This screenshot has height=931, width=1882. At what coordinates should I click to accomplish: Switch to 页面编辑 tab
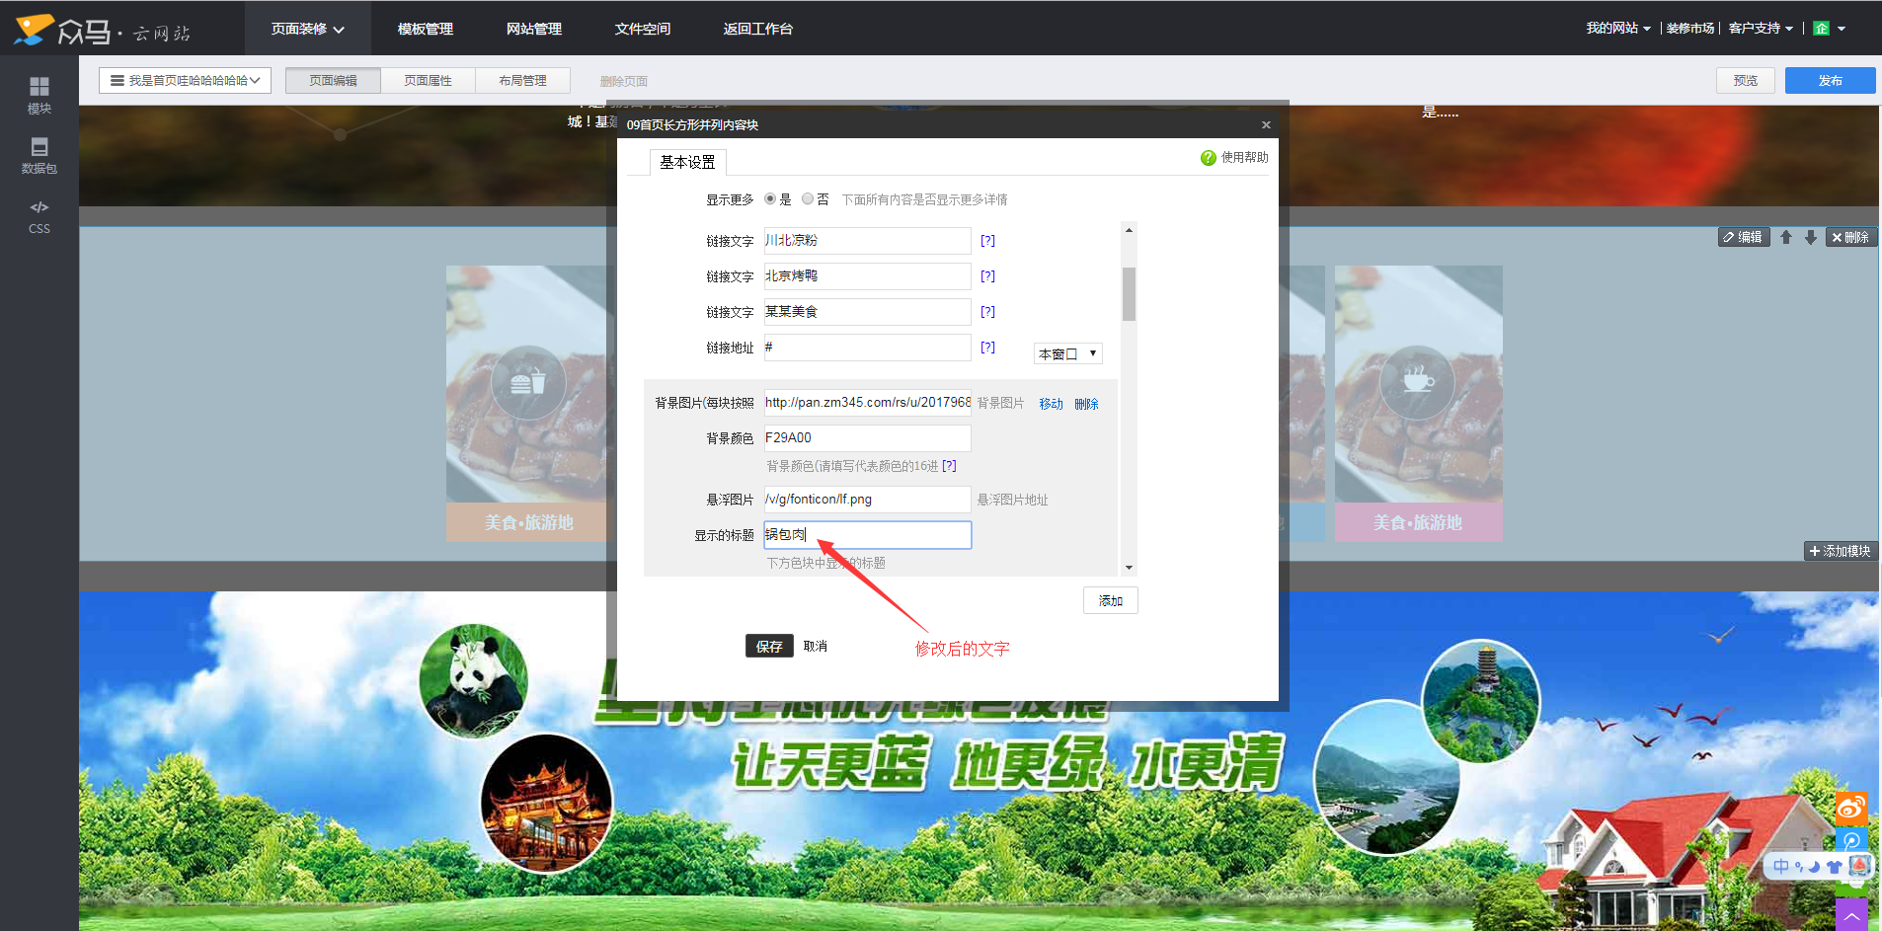point(333,80)
